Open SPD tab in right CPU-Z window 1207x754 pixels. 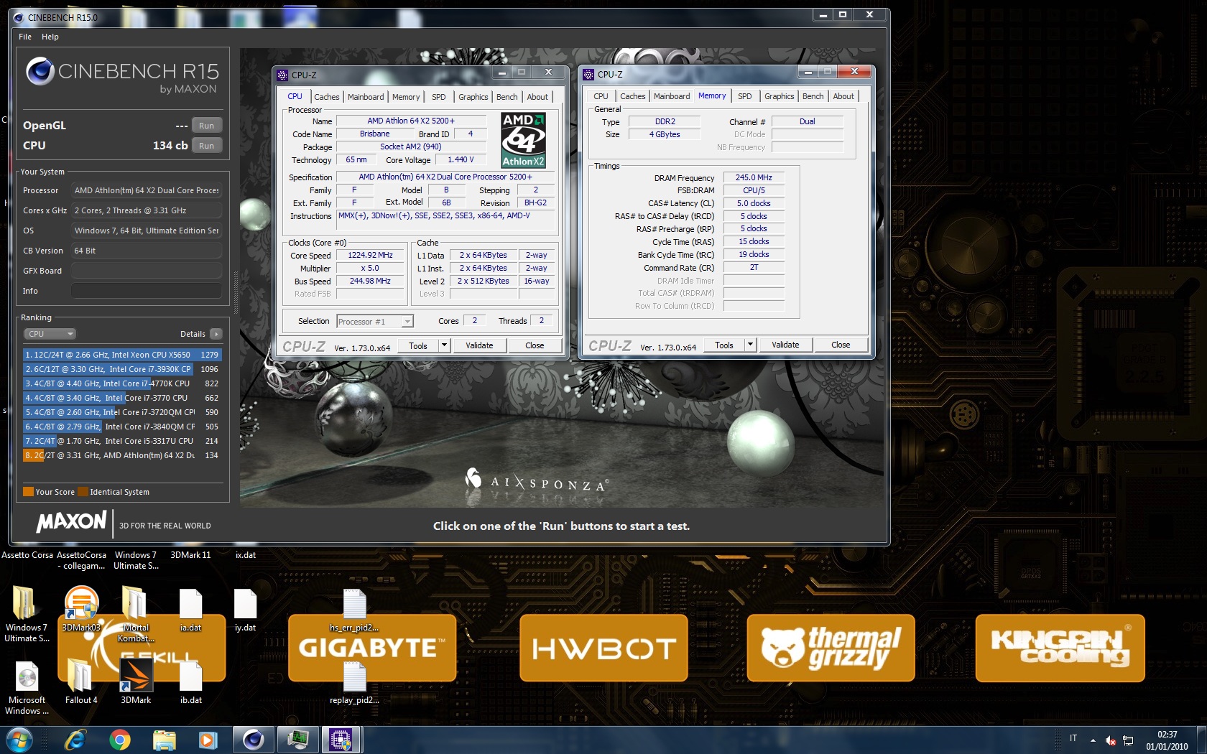coord(745,96)
